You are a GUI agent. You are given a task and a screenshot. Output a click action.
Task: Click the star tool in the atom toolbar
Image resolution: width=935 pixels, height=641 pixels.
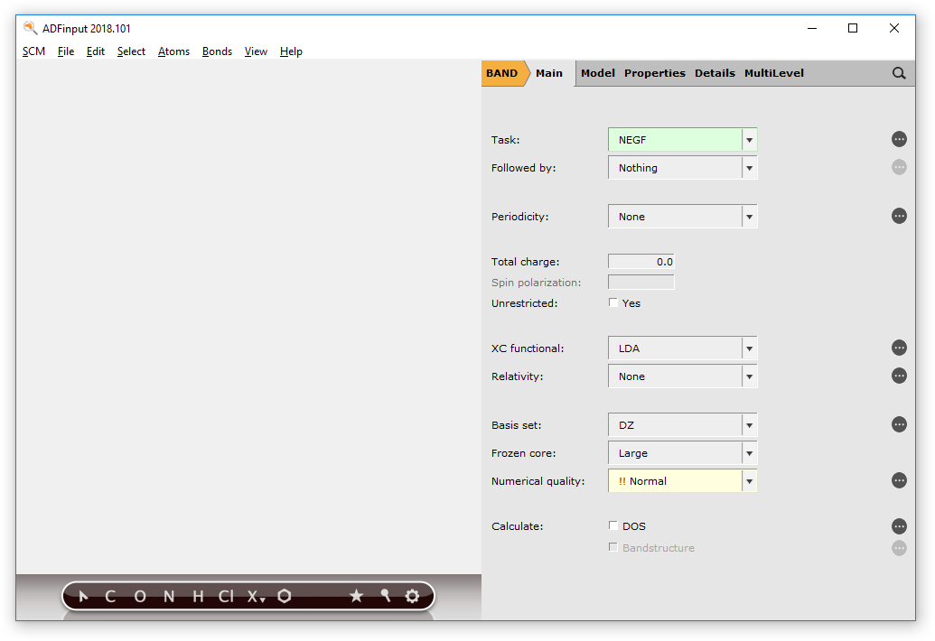[356, 596]
